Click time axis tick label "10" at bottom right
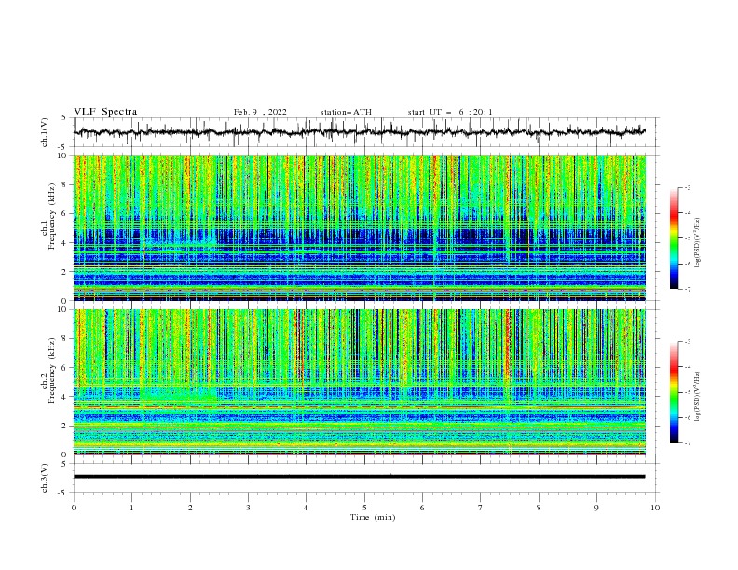 pyautogui.click(x=655, y=508)
